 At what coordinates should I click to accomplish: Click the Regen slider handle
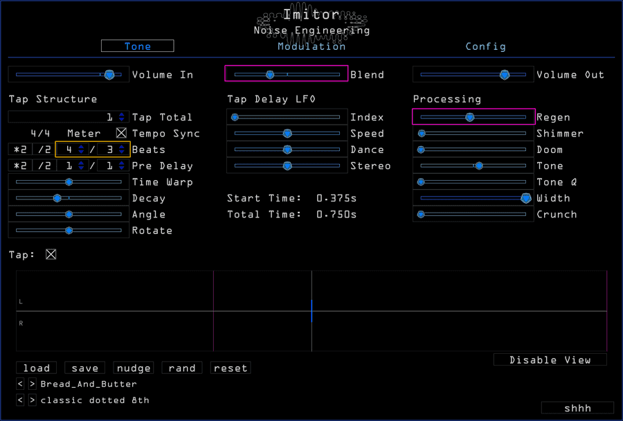[x=469, y=117]
